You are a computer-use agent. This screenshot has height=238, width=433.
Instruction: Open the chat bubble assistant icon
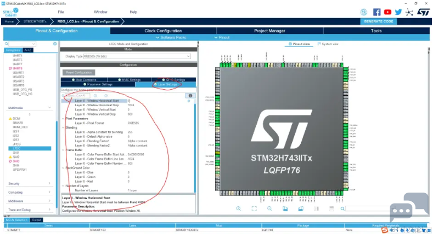coord(409,207)
